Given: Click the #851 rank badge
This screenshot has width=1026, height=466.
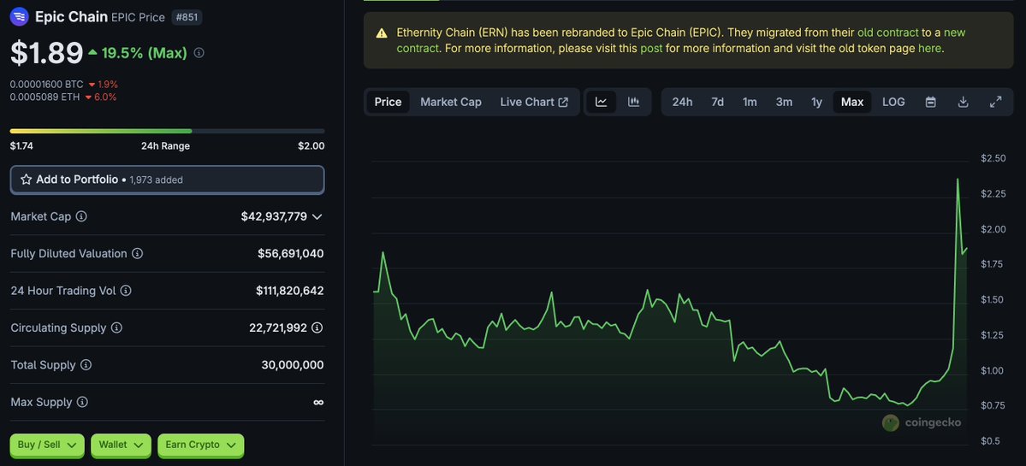Looking at the screenshot, I should (x=187, y=18).
